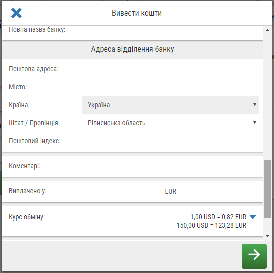Proceed with the green arrow button
This screenshot has width=274, height=273.
tap(254, 256)
